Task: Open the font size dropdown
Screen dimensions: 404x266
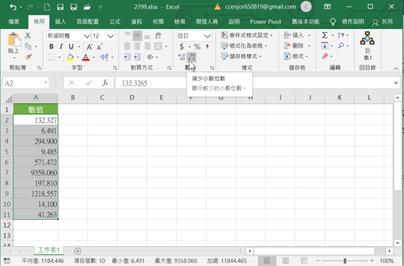Action: (x=110, y=36)
